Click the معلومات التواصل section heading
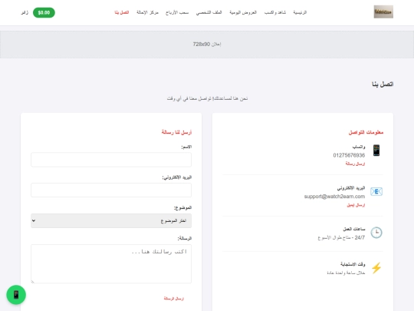This screenshot has width=414, height=311. (x=366, y=132)
